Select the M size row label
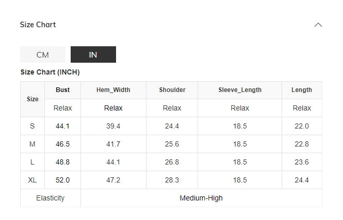 point(32,144)
